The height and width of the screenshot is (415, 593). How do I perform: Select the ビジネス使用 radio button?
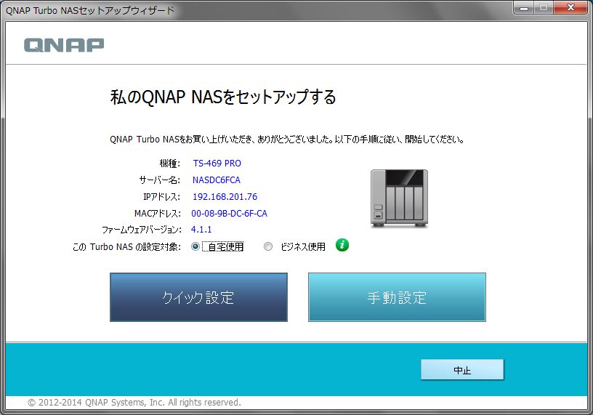[267, 246]
